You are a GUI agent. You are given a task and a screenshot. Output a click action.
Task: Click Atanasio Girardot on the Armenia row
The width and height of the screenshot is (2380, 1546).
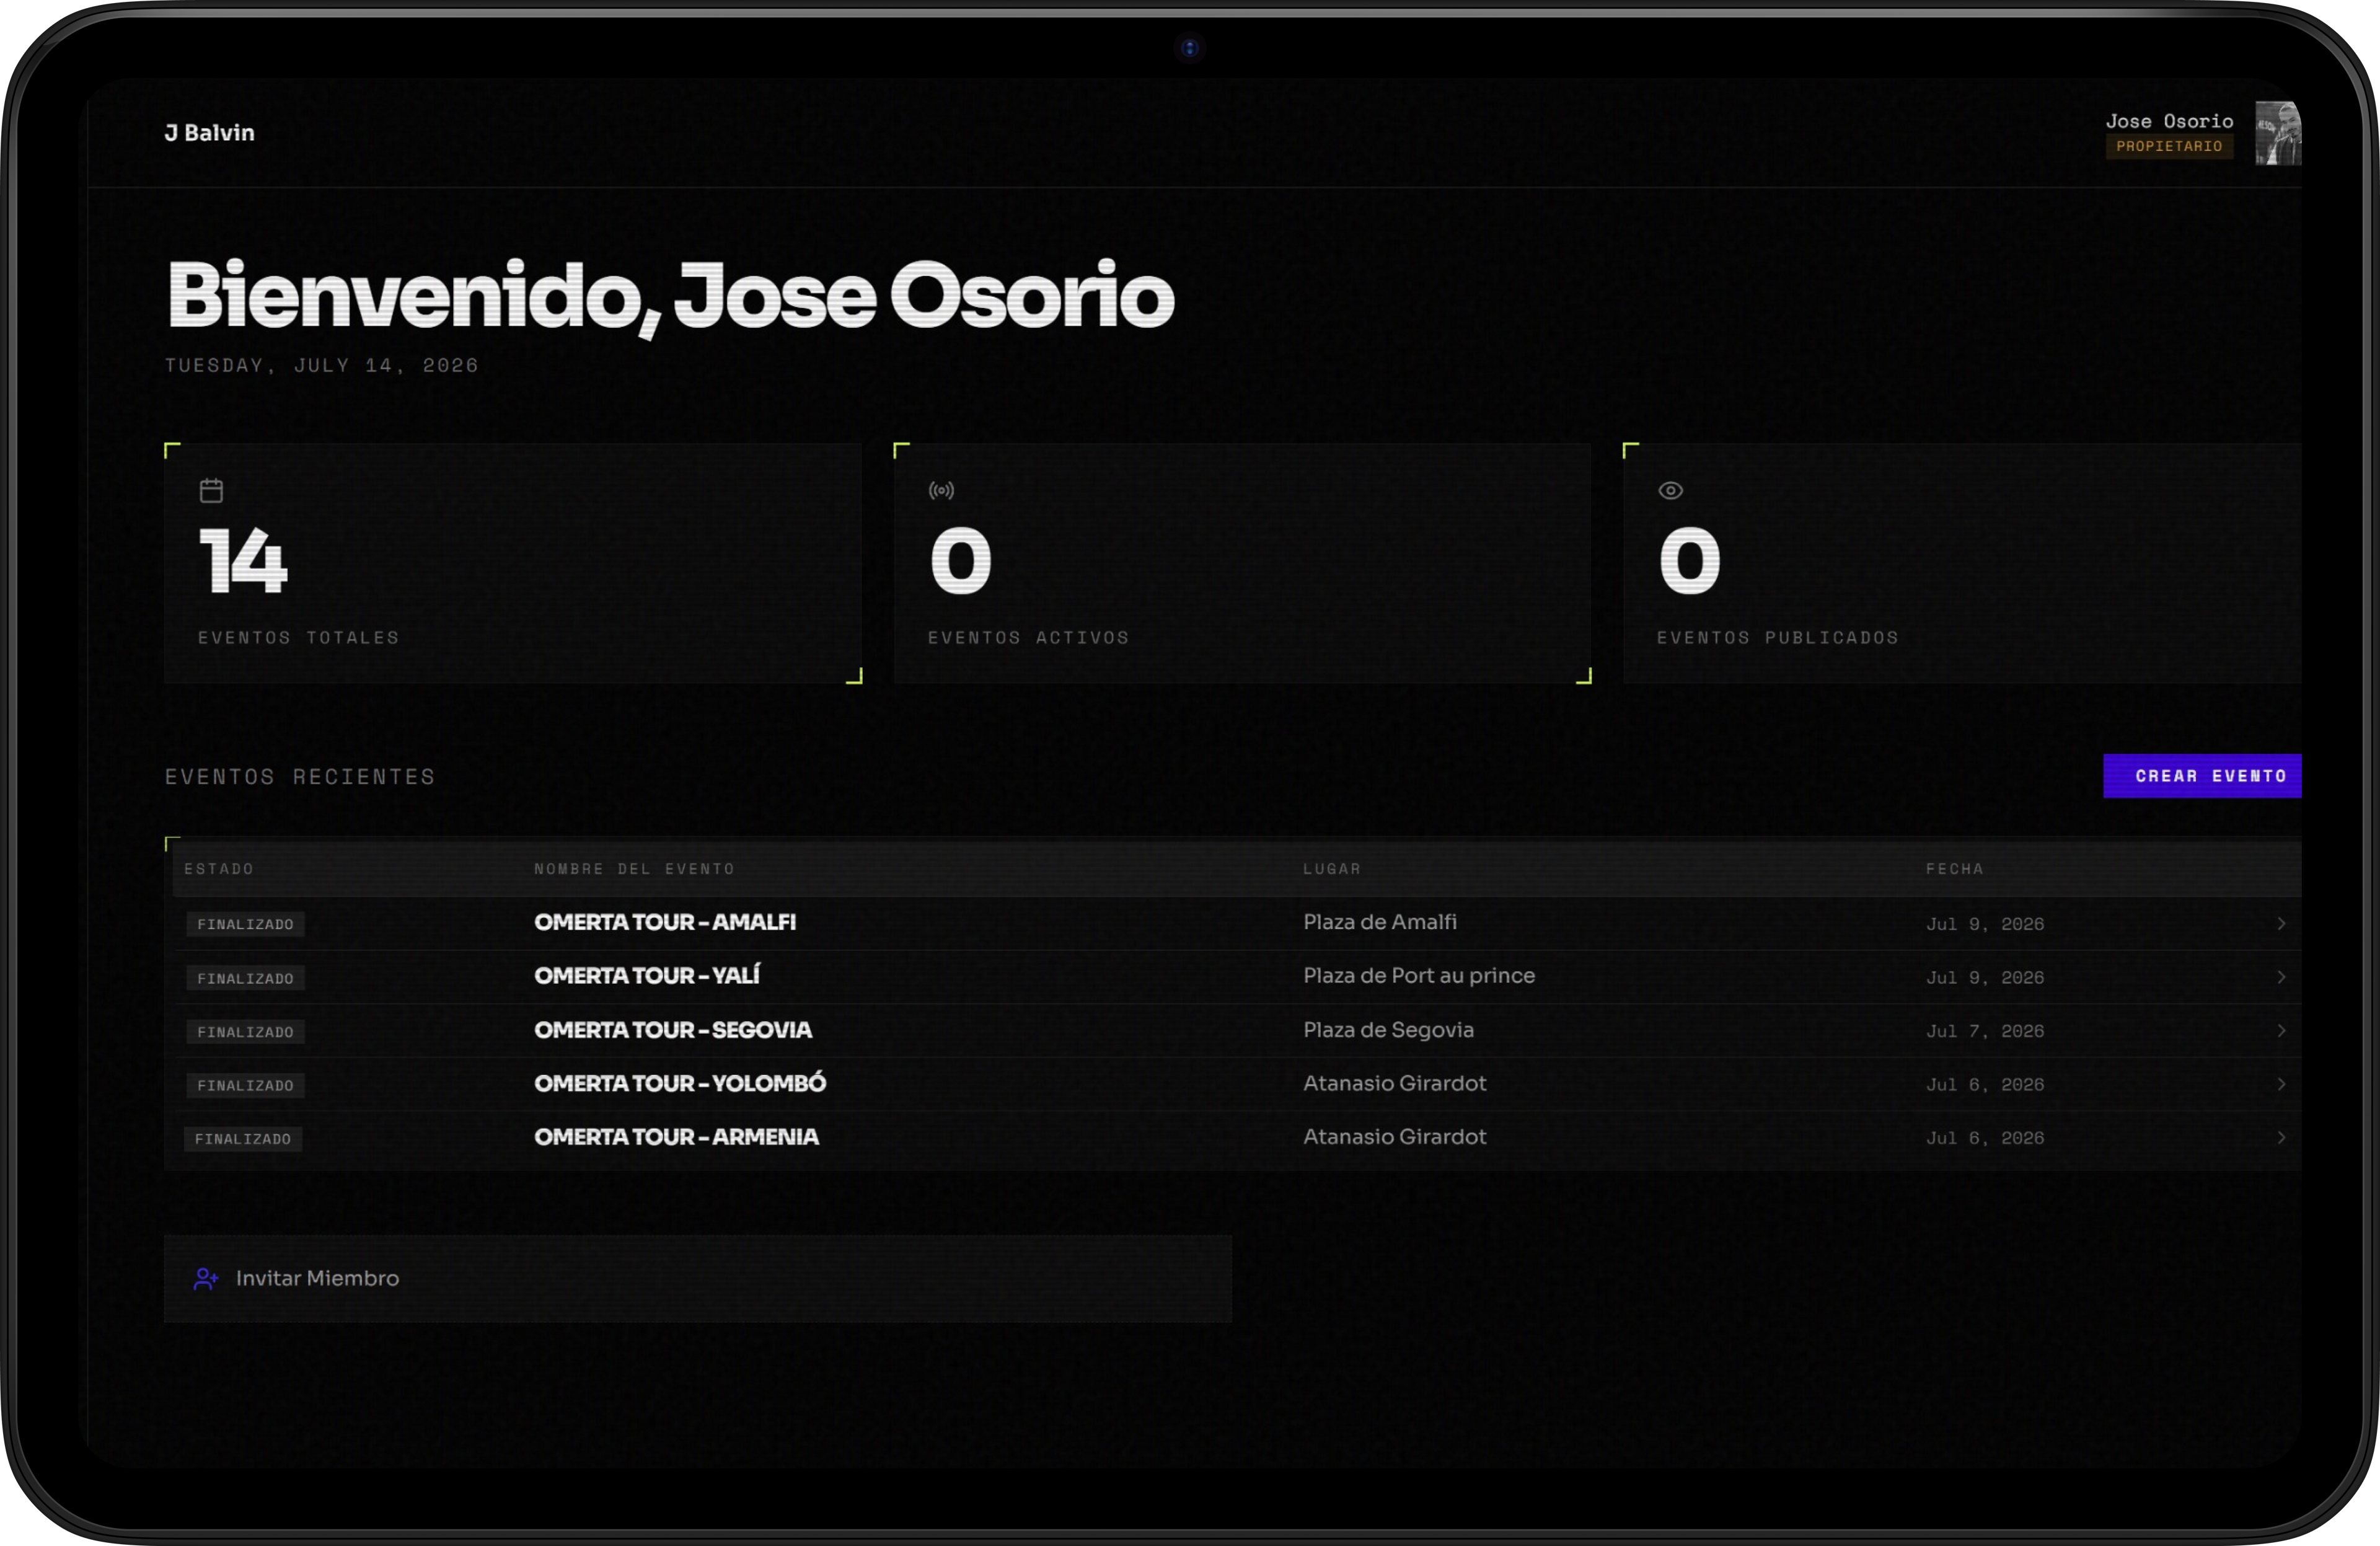pos(1394,1137)
